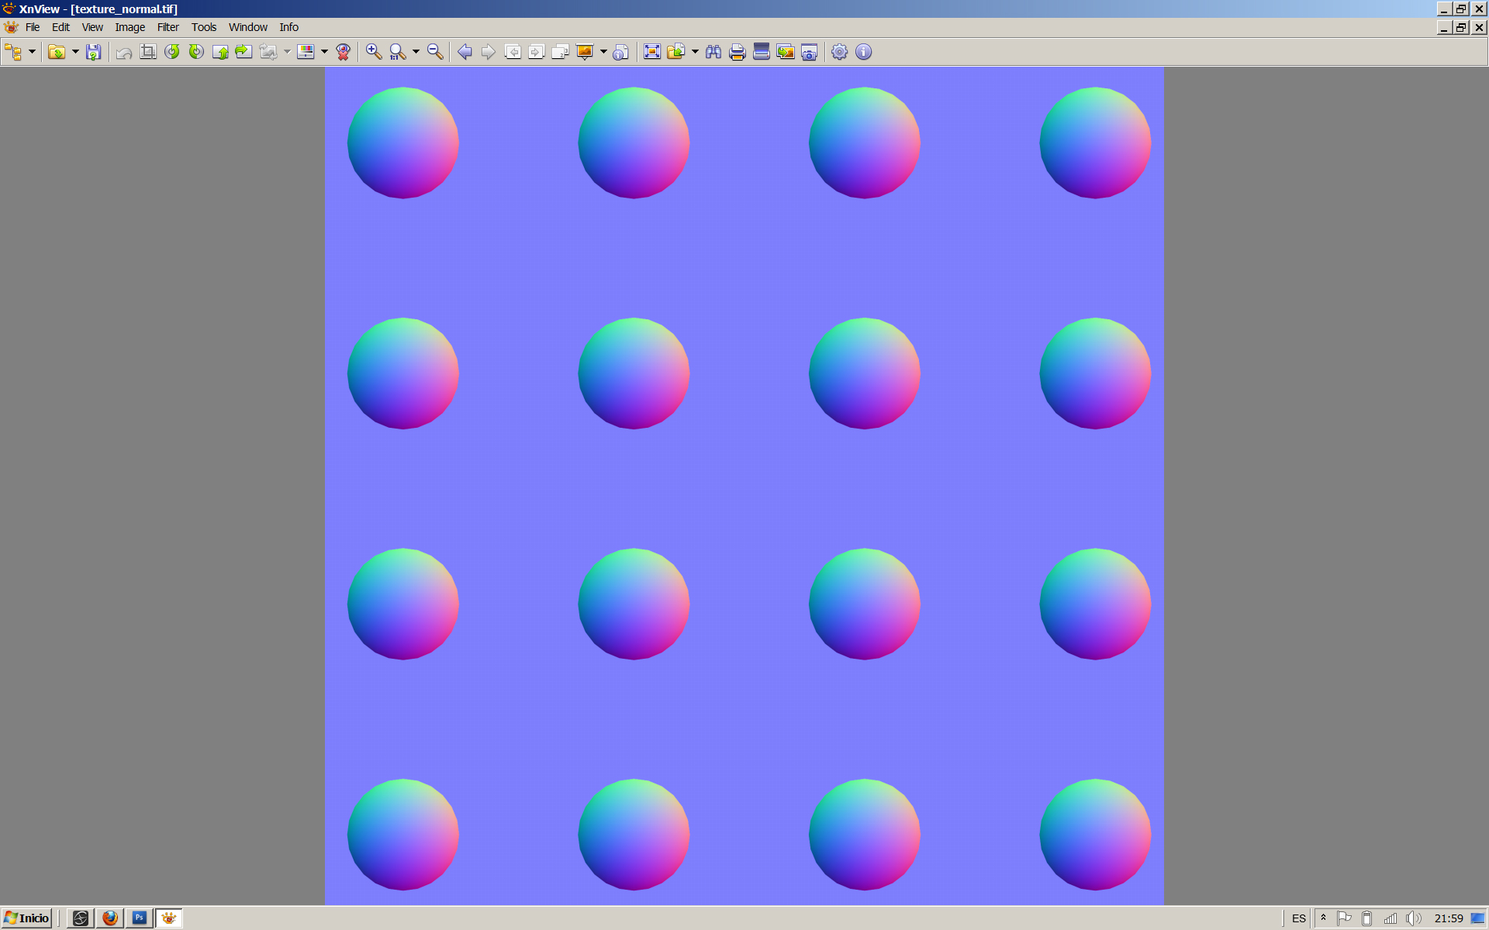Expand the Open file recent-files arrow
Image resolution: width=1489 pixels, height=930 pixels.
(75, 52)
